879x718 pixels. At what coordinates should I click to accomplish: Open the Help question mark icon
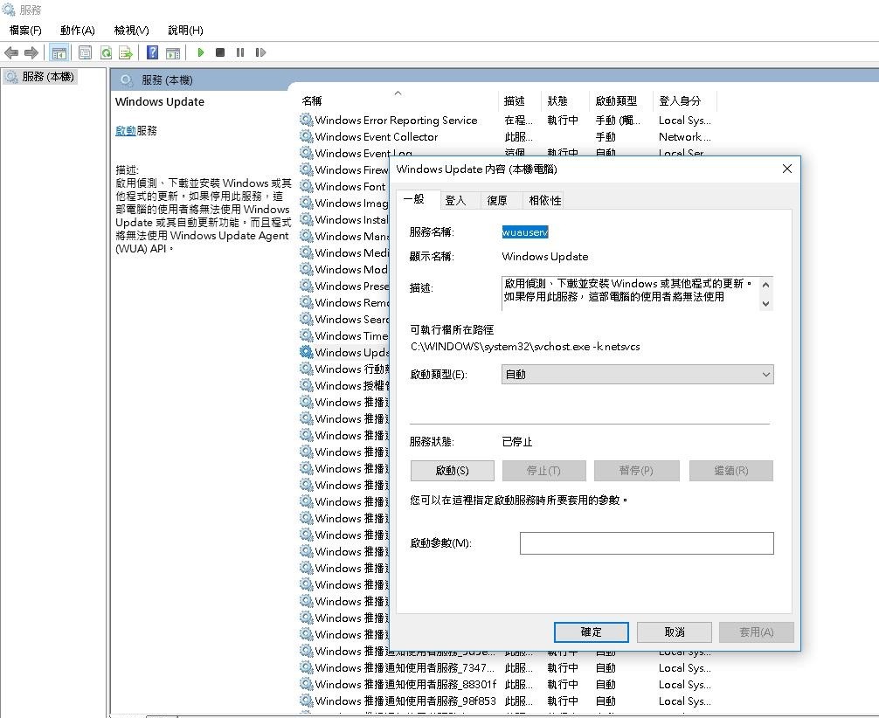(x=153, y=52)
